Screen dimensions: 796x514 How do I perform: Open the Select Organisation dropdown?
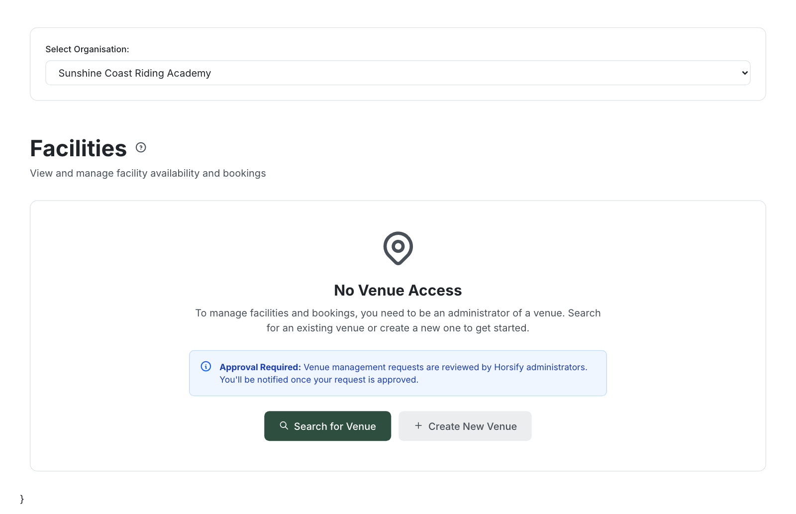(x=398, y=73)
